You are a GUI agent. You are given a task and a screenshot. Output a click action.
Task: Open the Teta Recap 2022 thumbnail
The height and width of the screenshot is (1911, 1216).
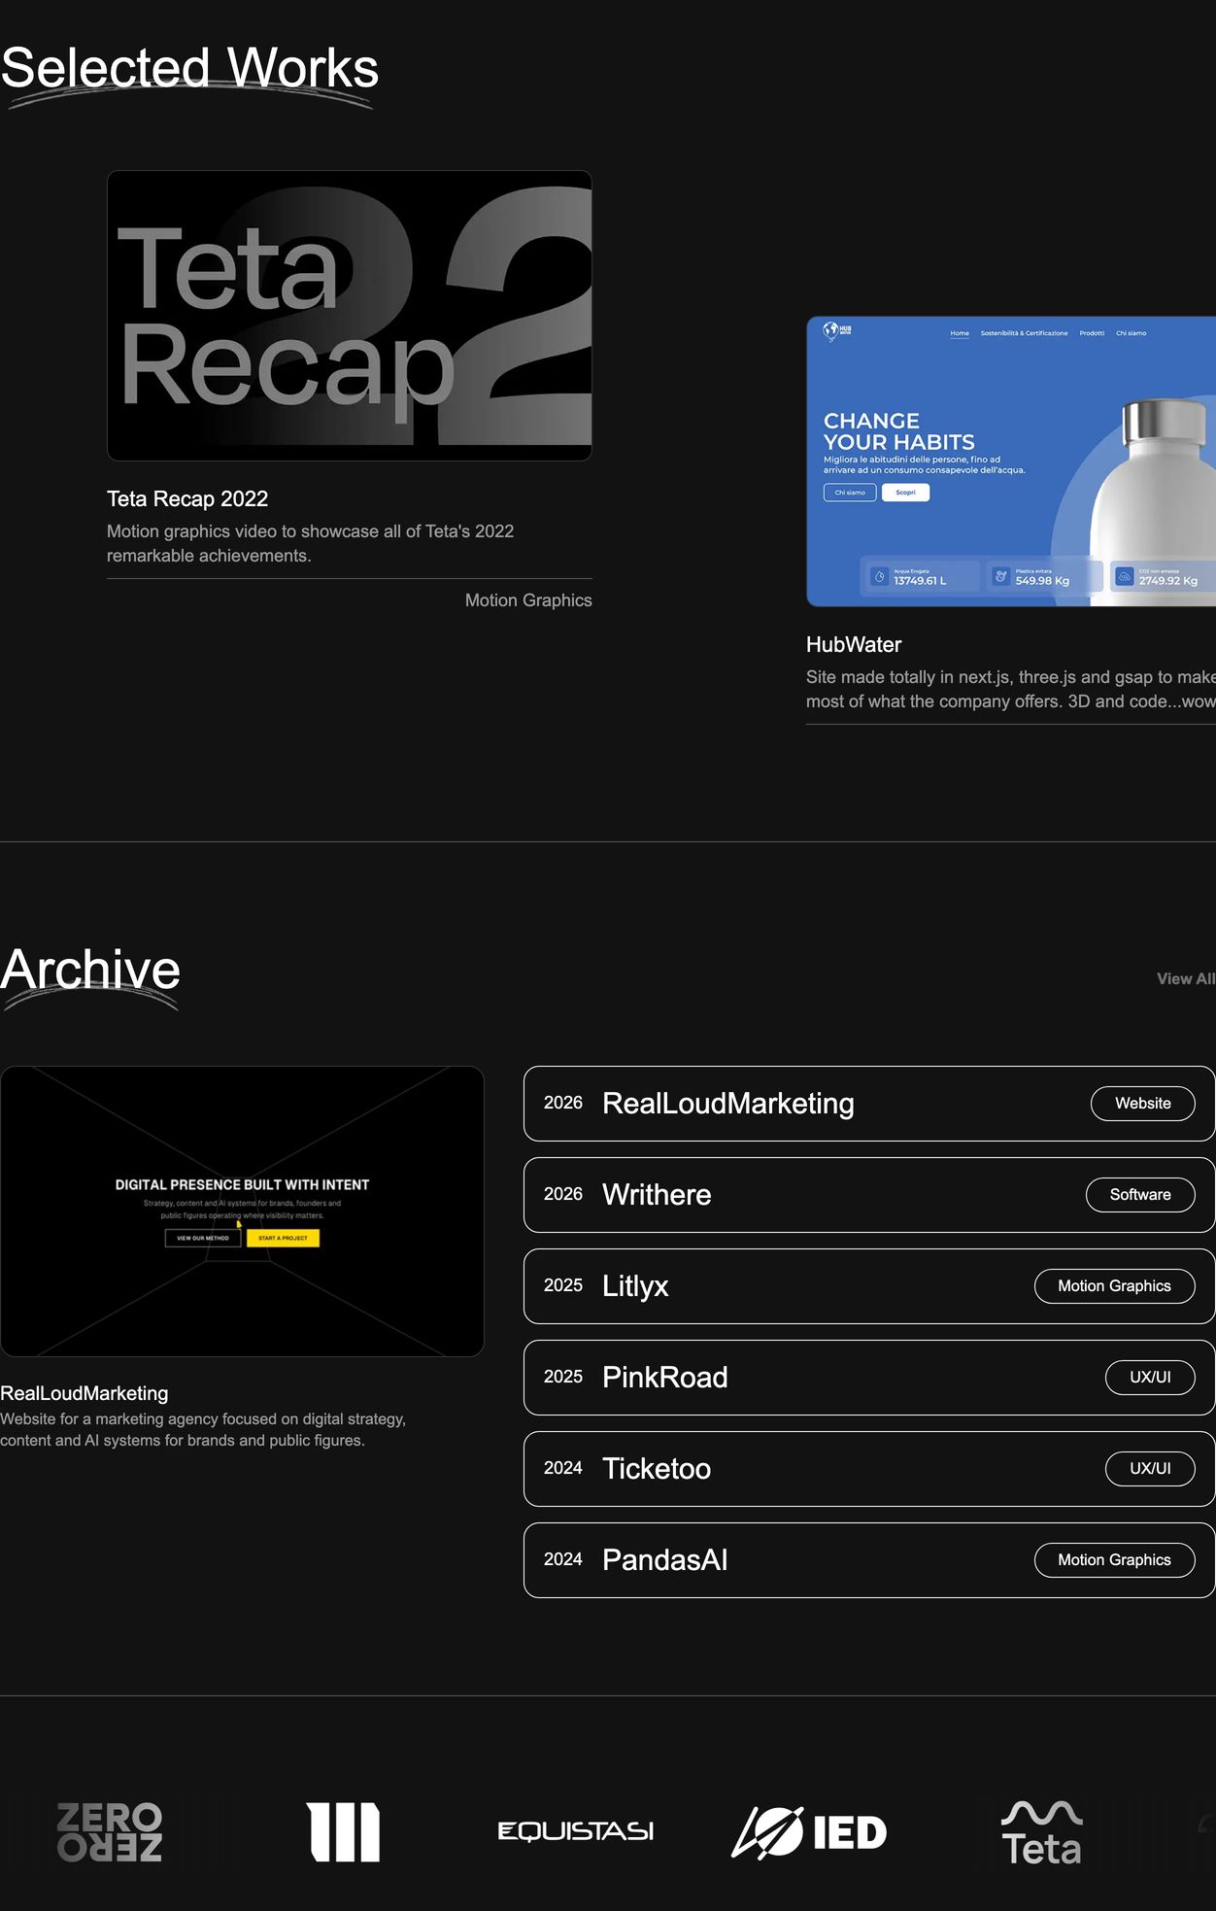[x=350, y=316]
